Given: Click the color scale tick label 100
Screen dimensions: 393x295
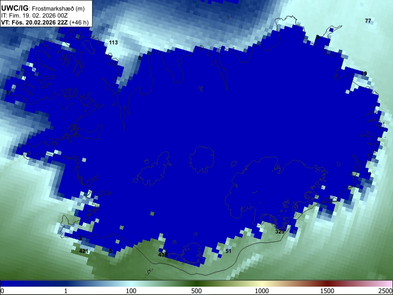Looking at the screenshot, I should [131, 291].
